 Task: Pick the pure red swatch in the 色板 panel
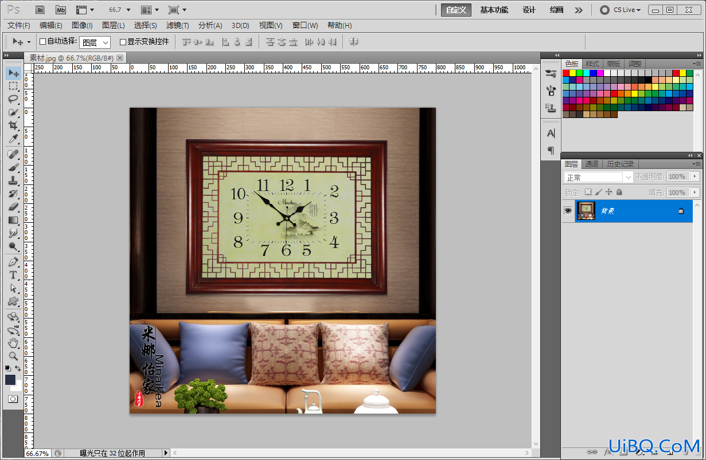click(565, 73)
